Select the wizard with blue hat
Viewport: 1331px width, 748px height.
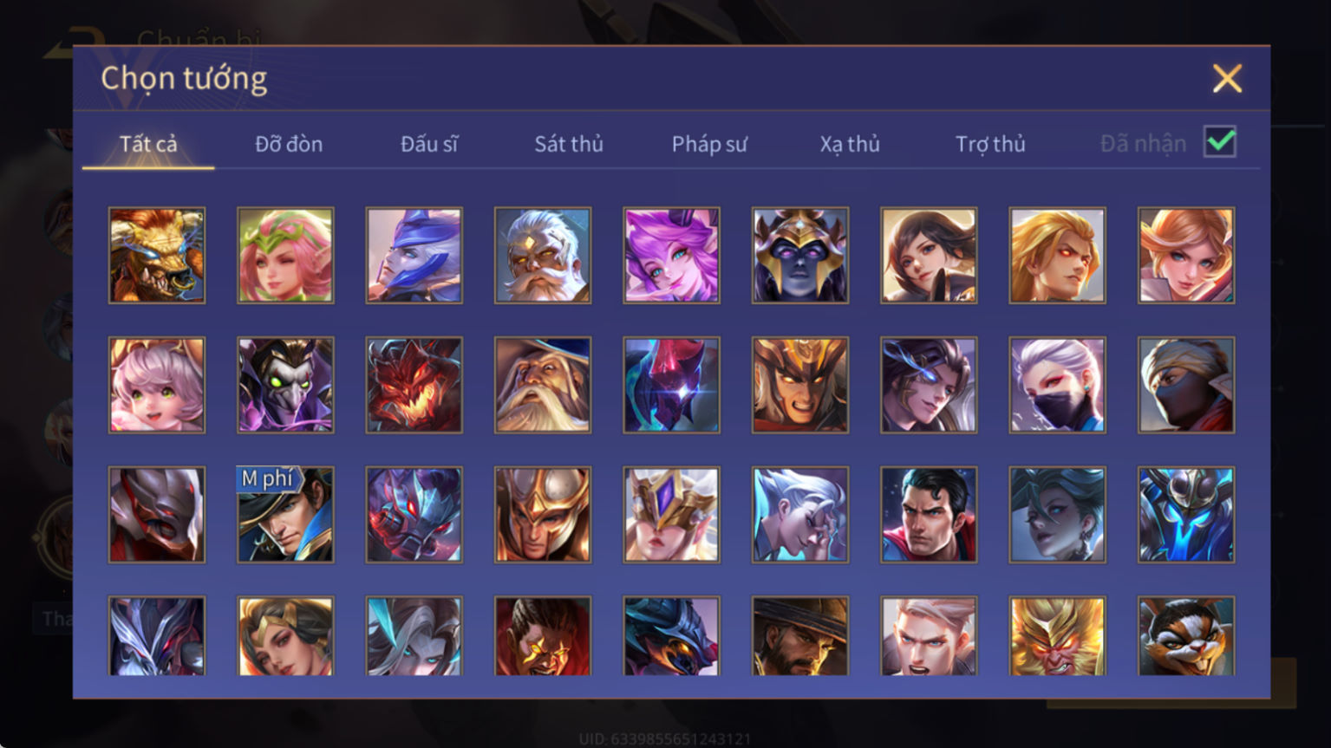543,385
